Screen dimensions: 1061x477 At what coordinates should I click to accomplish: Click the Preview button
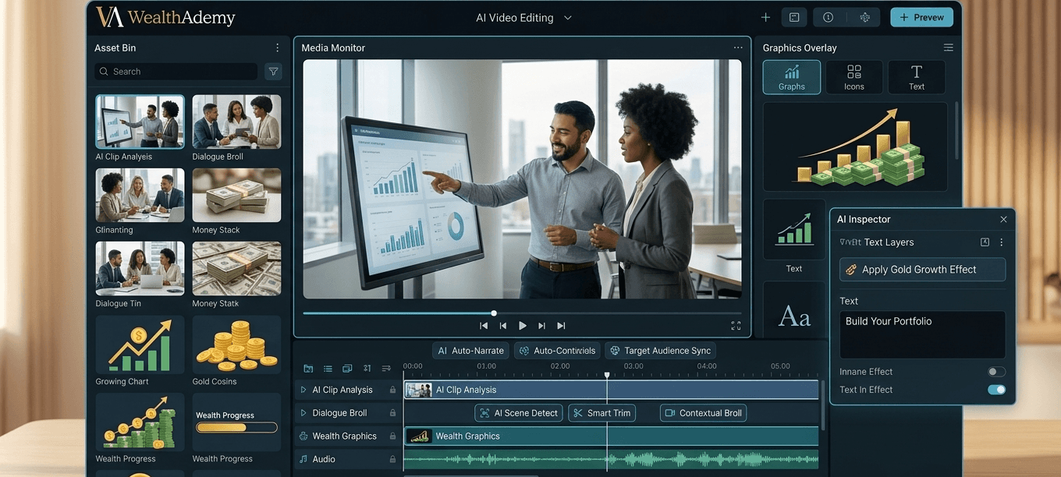(x=921, y=16)
